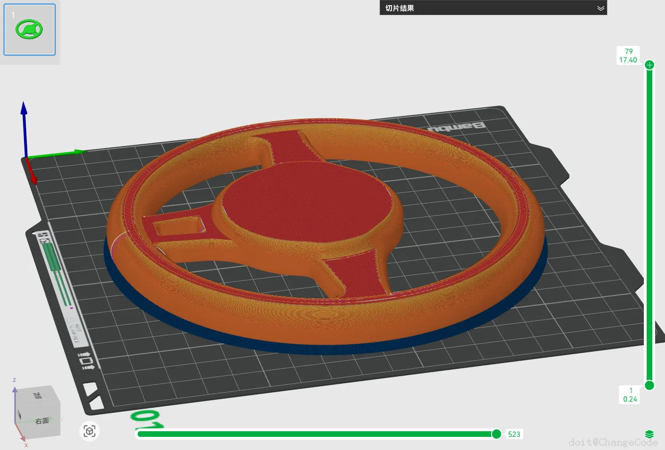Click the plus handle on the vertical layer slider
Image resolution: width=665 pixels, height=450 pixels.
(649, 65)
